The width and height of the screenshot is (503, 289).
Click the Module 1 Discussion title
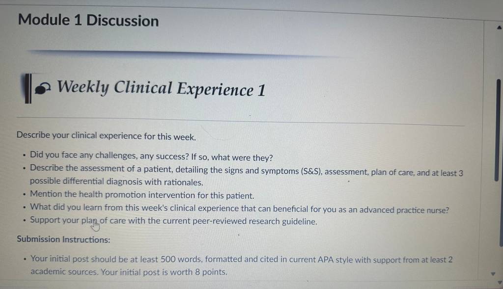pyautogui.click(x=88, y=20)
